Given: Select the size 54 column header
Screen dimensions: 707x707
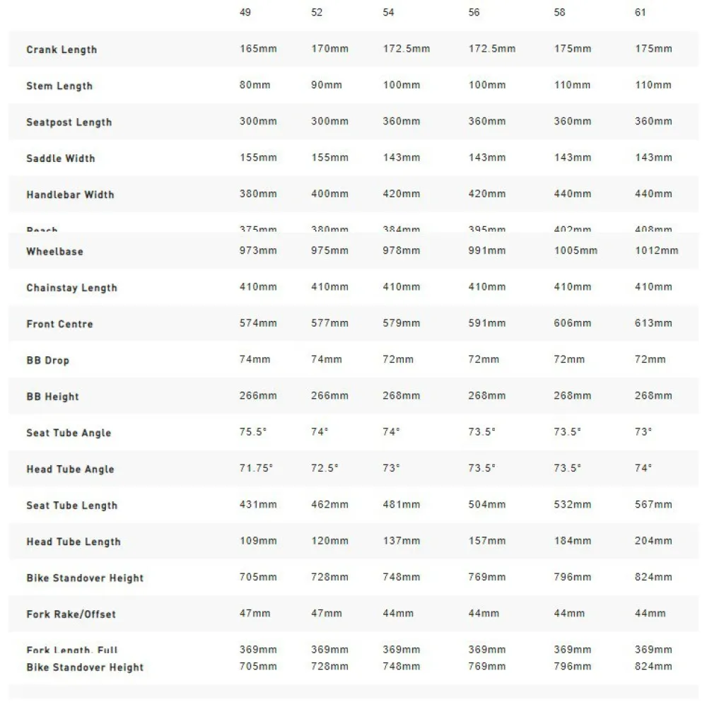Looking at the screenshot, I should (388, 13).
